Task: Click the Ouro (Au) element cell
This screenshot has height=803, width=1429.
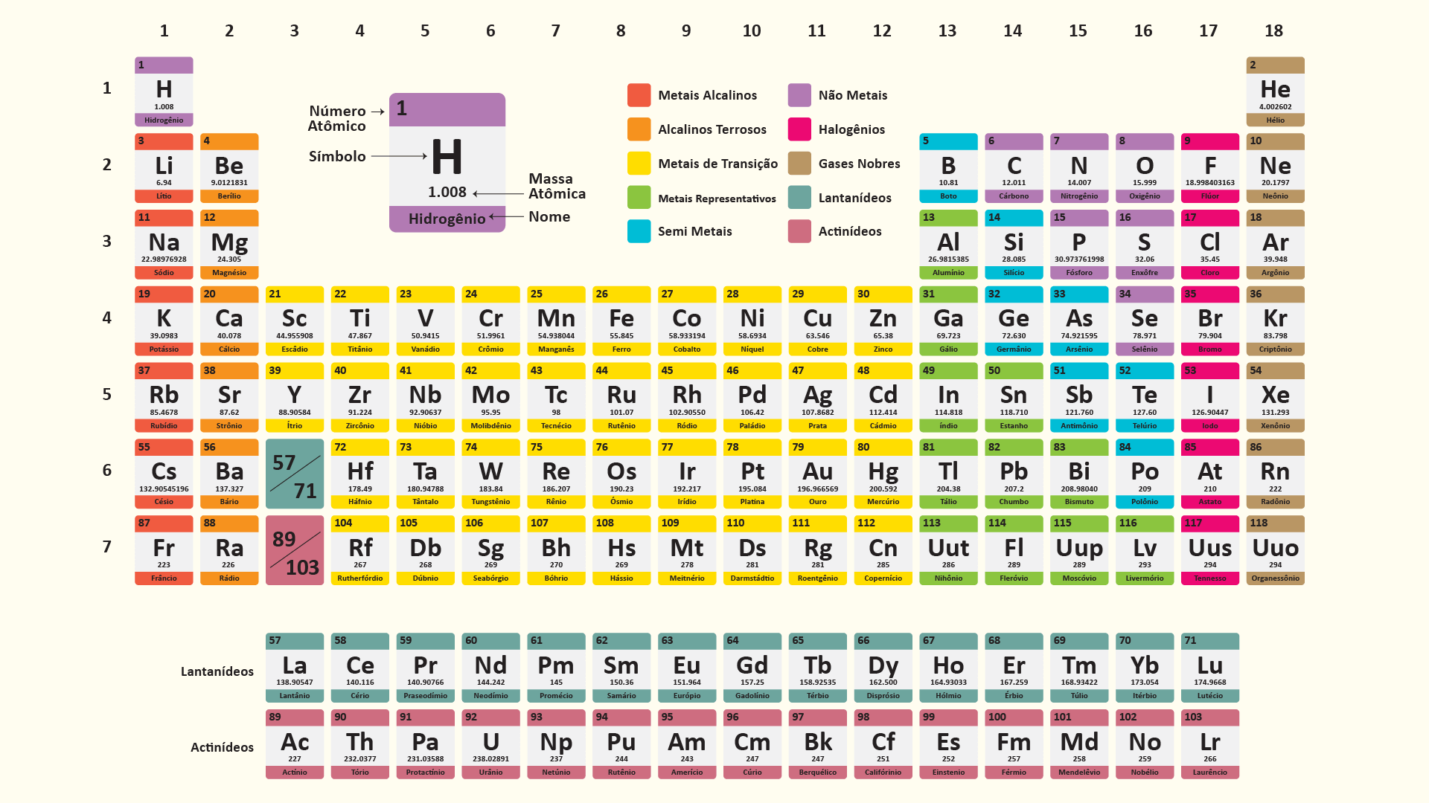Action: (817, 474)
